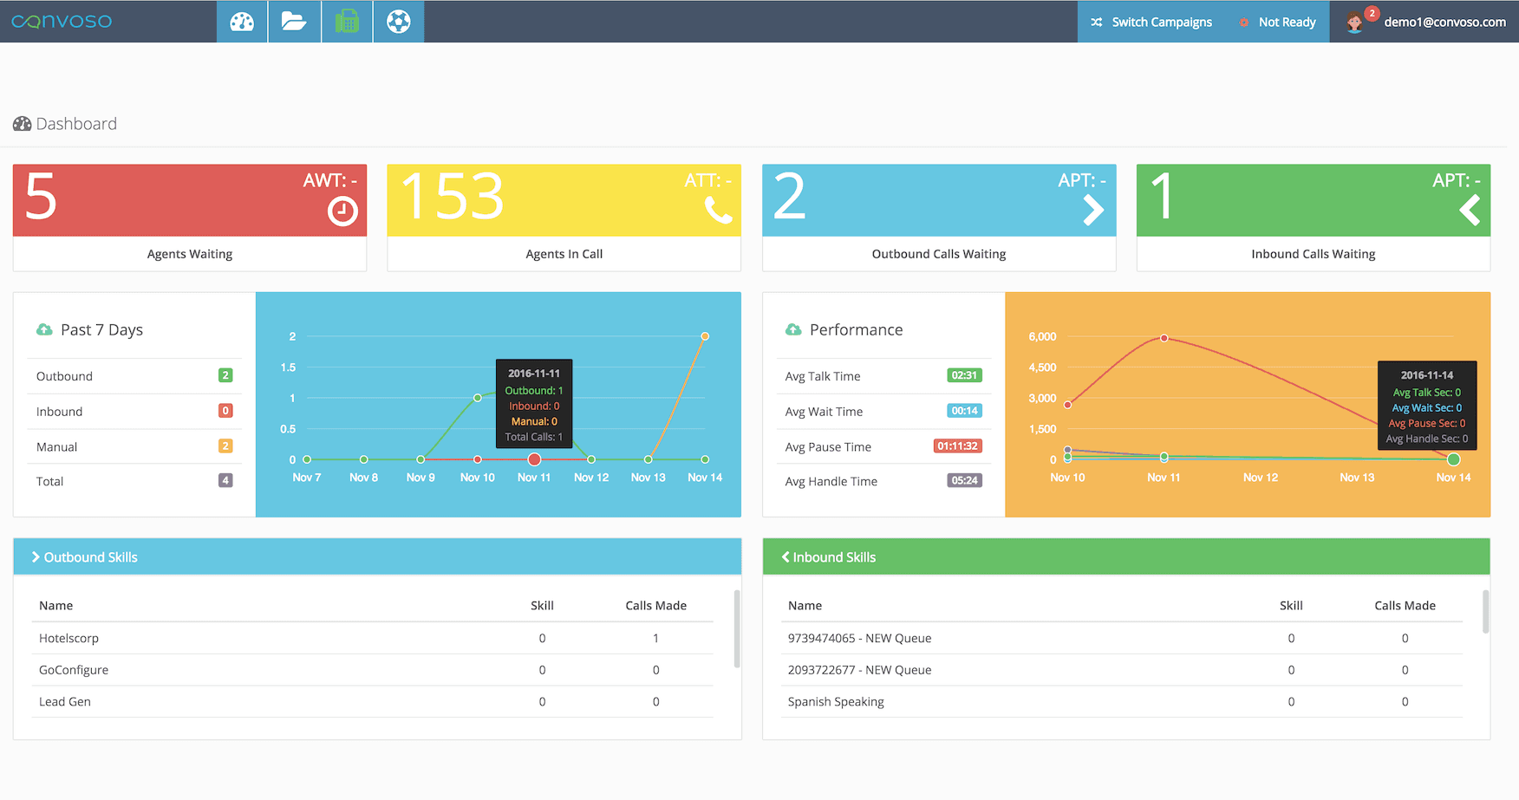Select 9739474065 - NEW Queue row
The image size is (1519, 800).
1122,638
